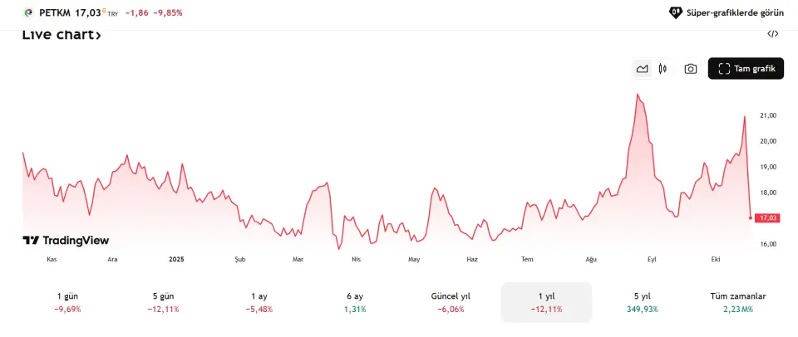This screenshot has width=798, height=337.
Task: Choose the Güncel yıl range
Action: [451, 302]
